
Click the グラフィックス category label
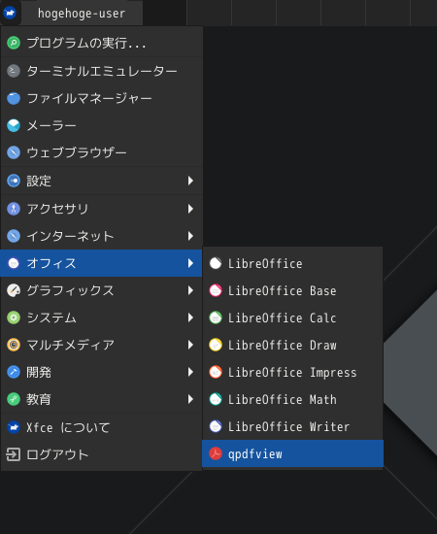click(70, 290)
